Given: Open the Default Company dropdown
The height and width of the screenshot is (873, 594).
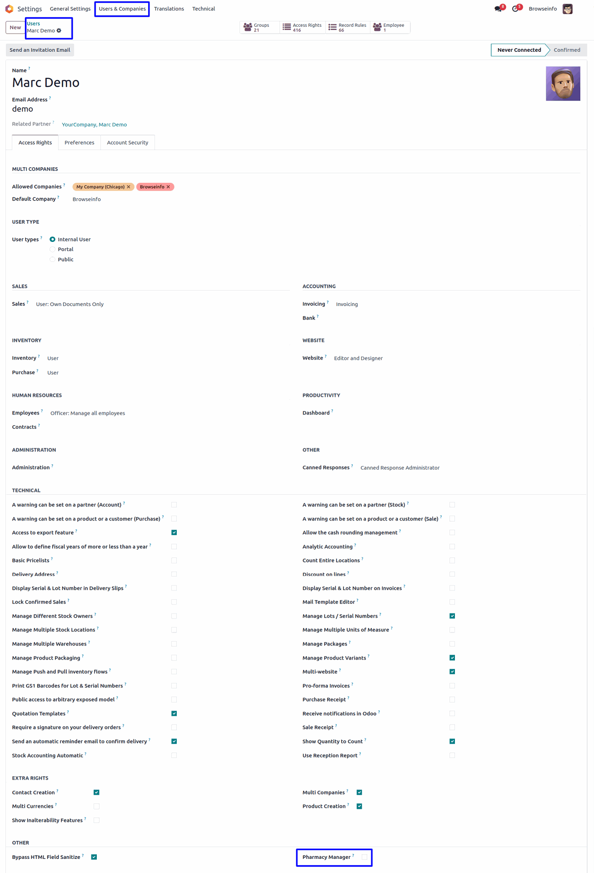Looking at the screenshot, I should pos(87,199).
